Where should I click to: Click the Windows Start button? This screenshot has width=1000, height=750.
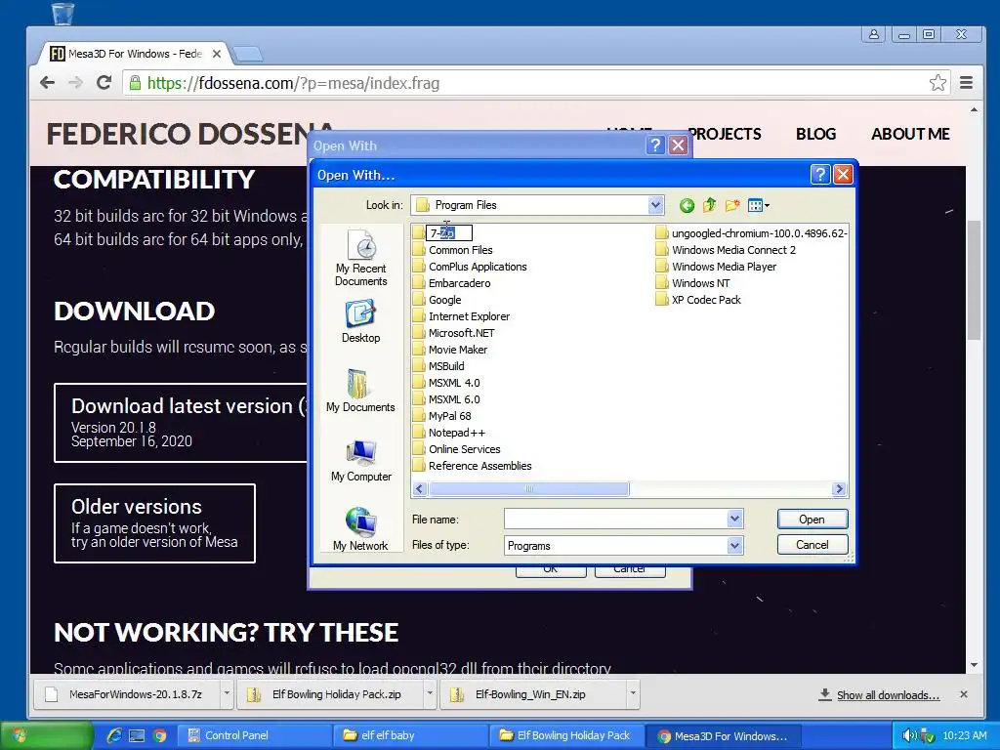[46, 735]
